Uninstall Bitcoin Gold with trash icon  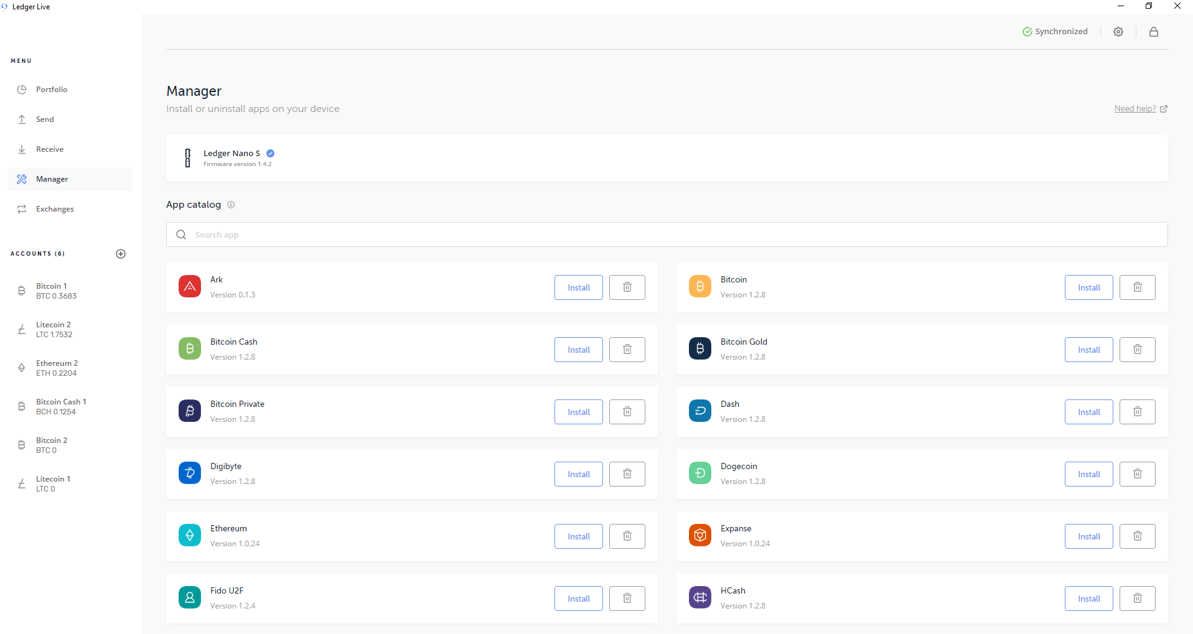point(1138,350)
